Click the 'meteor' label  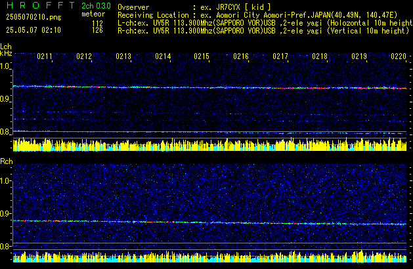pos(93,14)
